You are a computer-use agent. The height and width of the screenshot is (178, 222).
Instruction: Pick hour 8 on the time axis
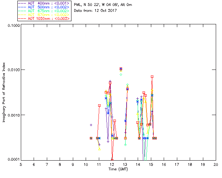[60, 165]
